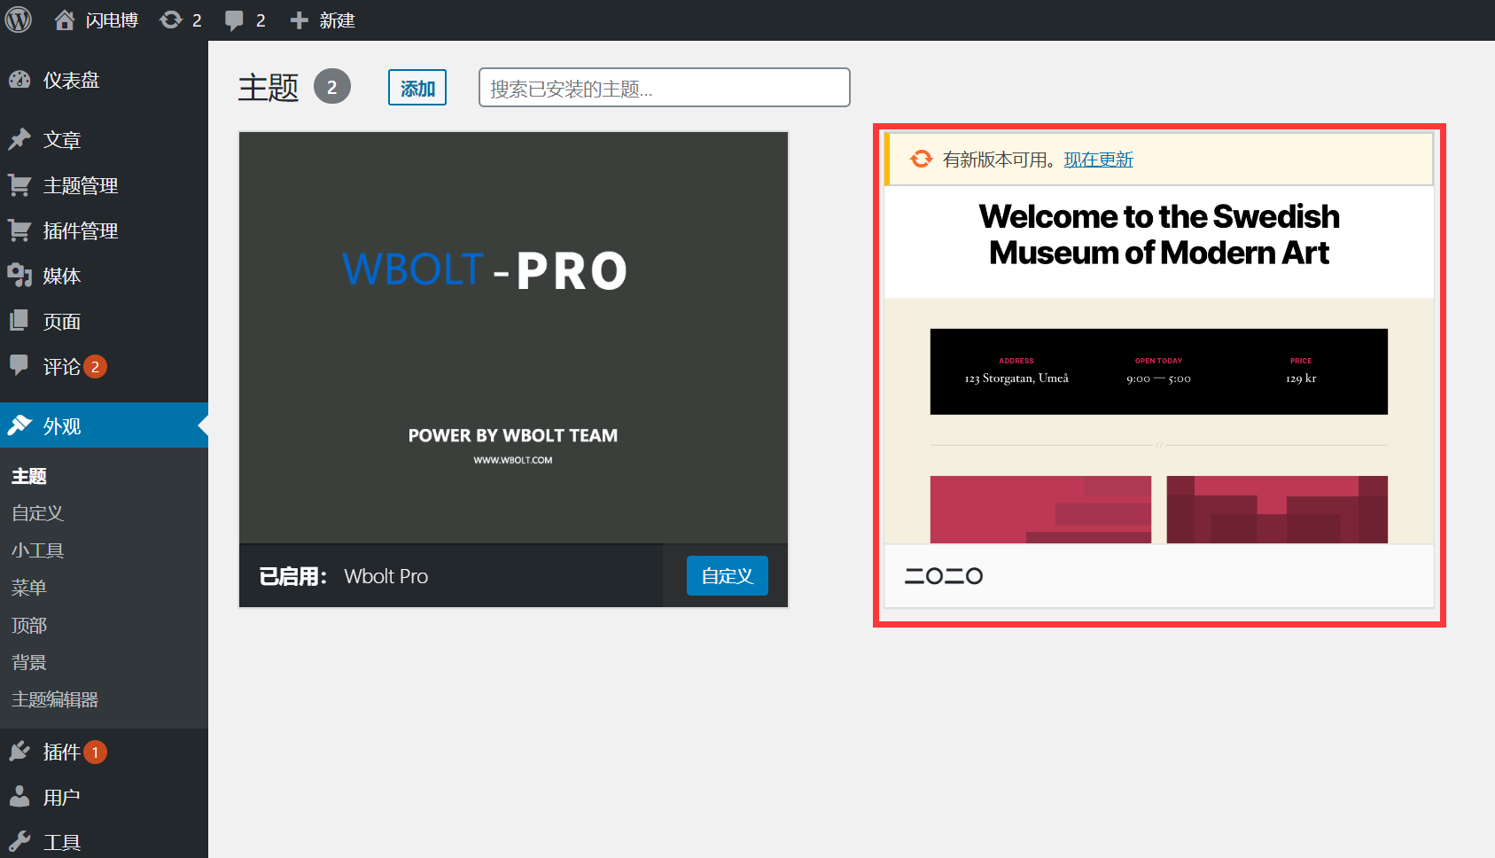The height and width of the screenshot is (858, 1495).
Task: Open the 仪表盘 dashboard menu
Action: click(x=71, y=81)
